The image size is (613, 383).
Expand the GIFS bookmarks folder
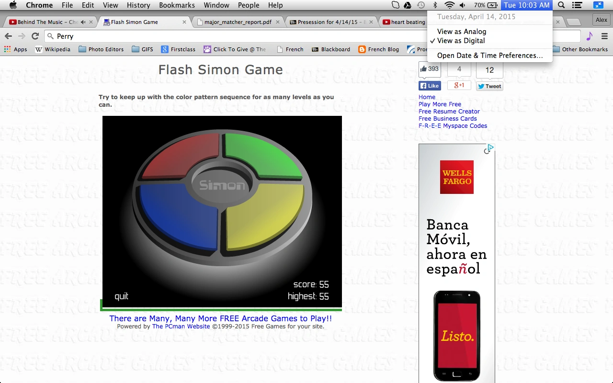[x=142, y=49]
